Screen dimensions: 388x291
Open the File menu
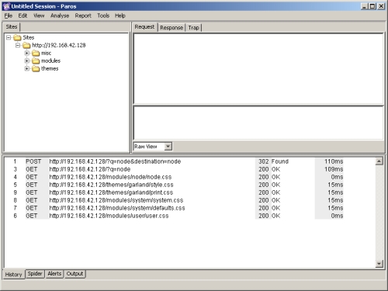point(9,16)
